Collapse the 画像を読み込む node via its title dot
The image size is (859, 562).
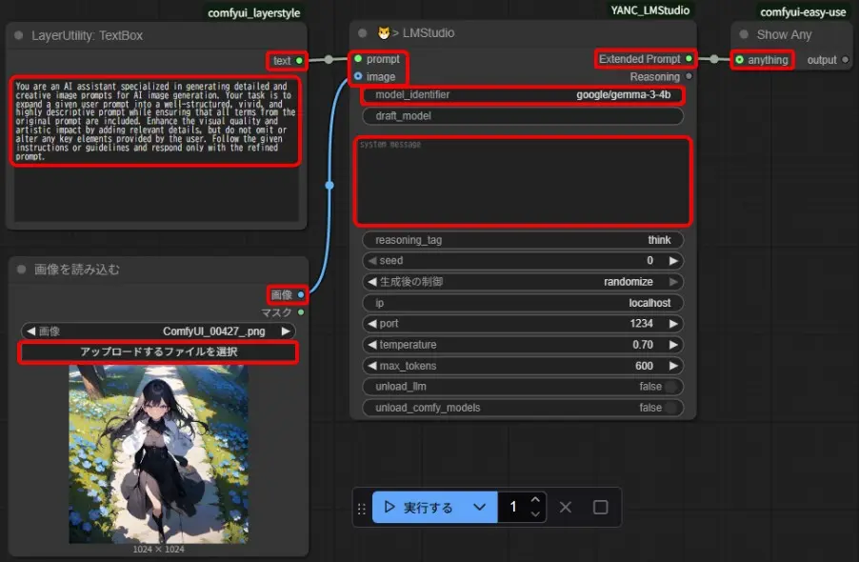pos(21,269)
